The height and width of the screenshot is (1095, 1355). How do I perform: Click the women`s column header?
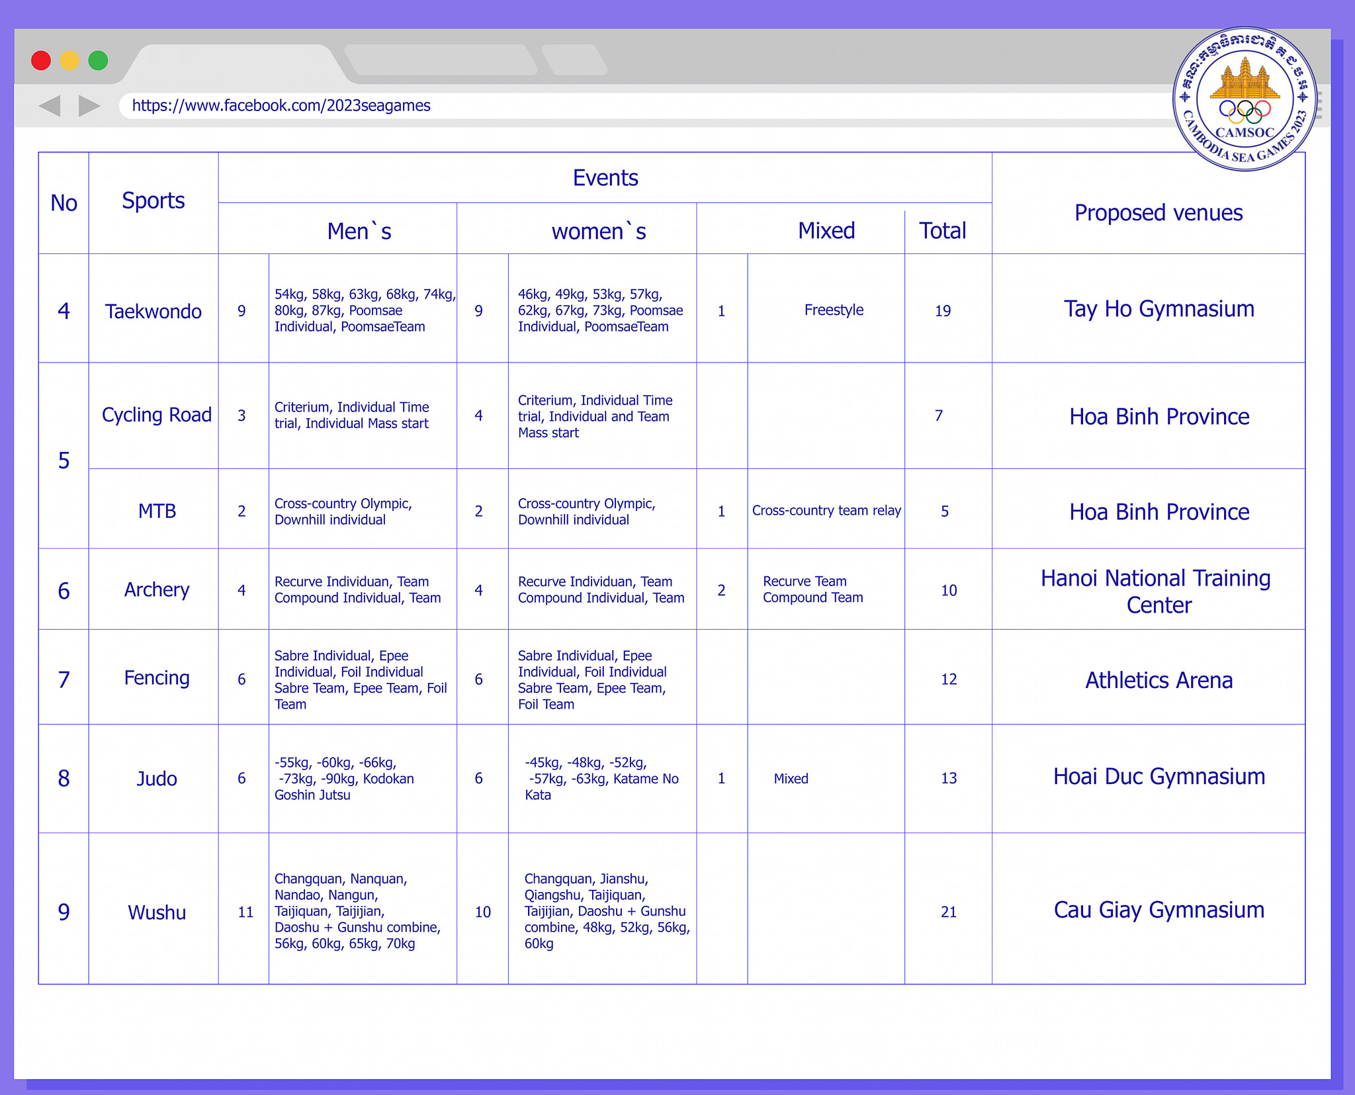[x=599, y=231]
